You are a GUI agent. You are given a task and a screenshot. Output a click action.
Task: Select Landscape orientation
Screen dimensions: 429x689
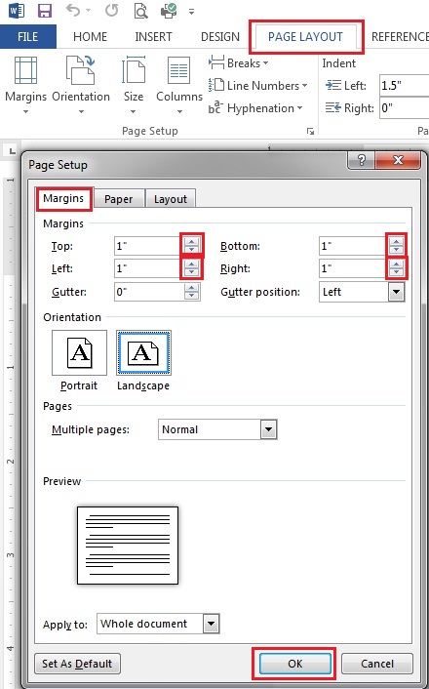tap(143, 361)
